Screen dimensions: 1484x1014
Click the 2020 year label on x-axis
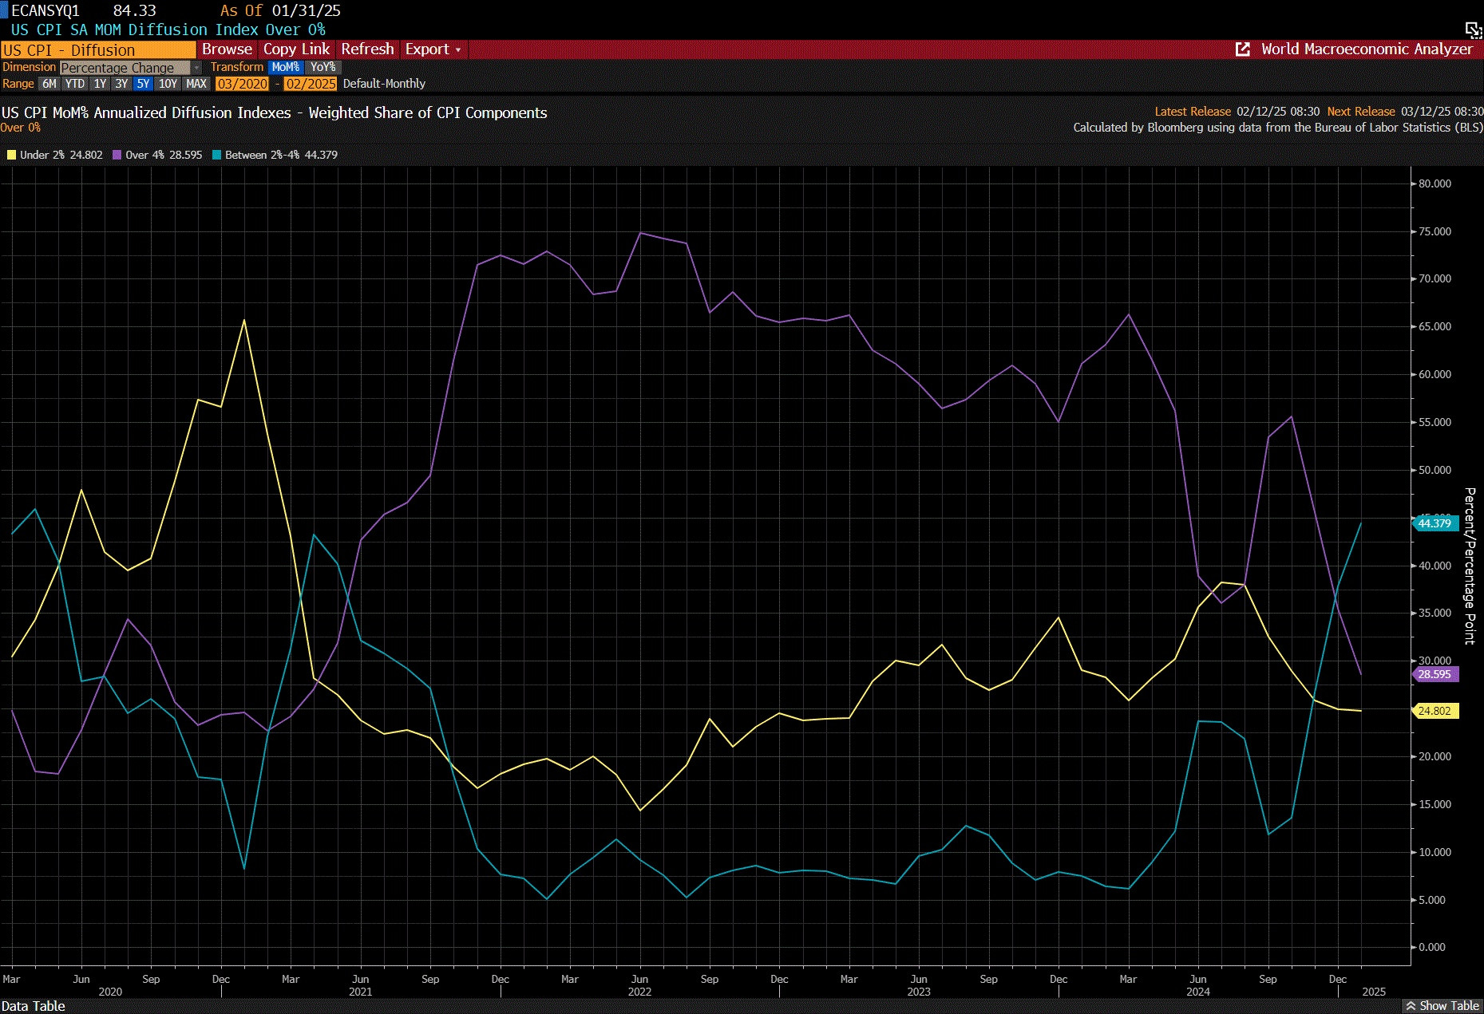point(110,992)
